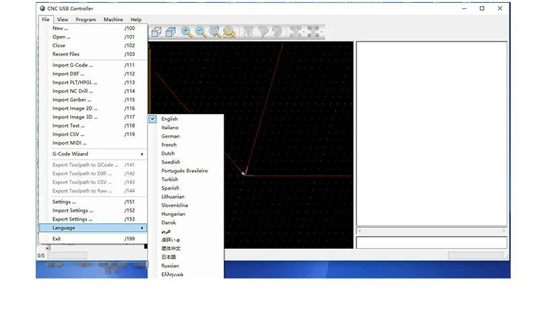Select Import NC Drill ... entry
The image size is (539, 325).
[x=93, y=91]
